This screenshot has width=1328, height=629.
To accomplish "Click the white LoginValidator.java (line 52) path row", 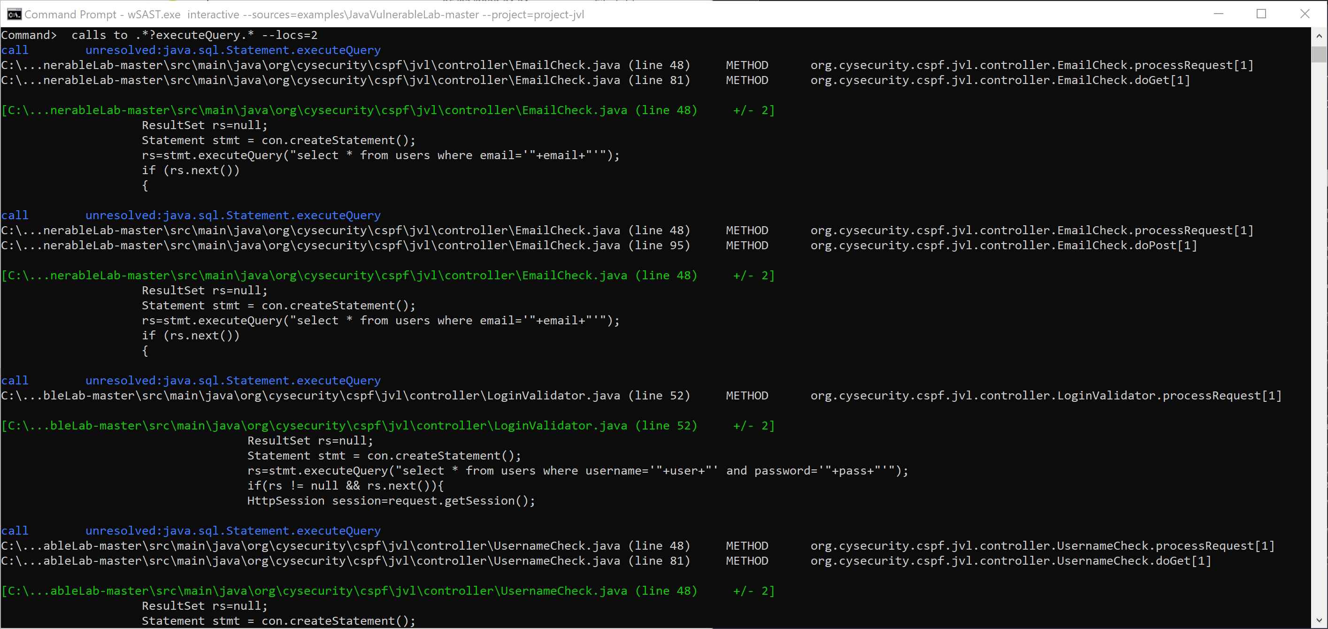I will point(345,396).
